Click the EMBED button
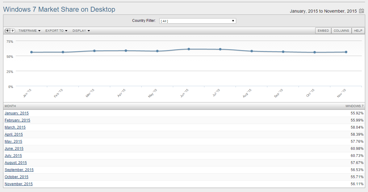 [x=323, y=31]
